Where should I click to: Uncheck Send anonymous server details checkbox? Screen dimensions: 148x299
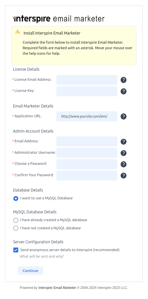coord(16,250)
